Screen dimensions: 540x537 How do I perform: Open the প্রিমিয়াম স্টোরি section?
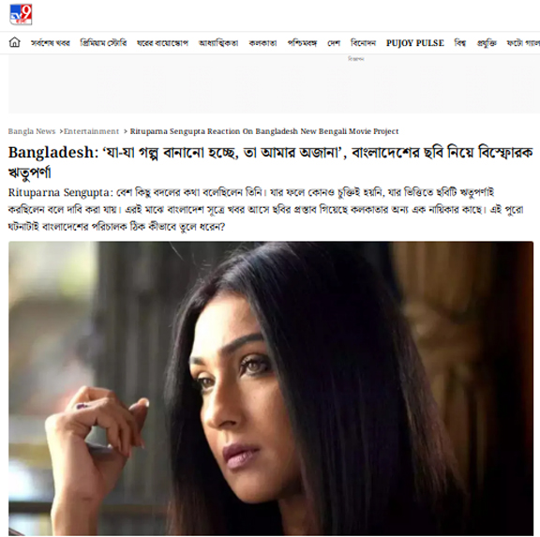coord(103,43)
